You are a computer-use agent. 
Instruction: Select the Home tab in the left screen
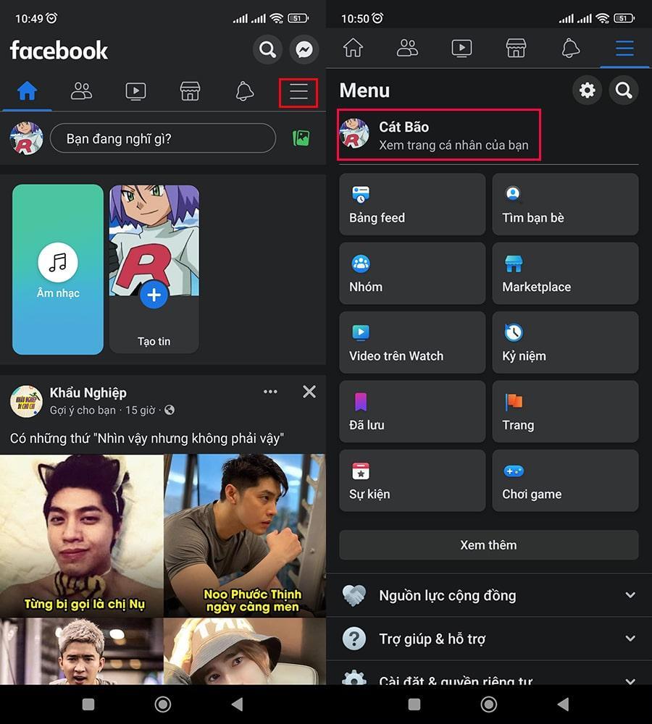tap(28, 91)
